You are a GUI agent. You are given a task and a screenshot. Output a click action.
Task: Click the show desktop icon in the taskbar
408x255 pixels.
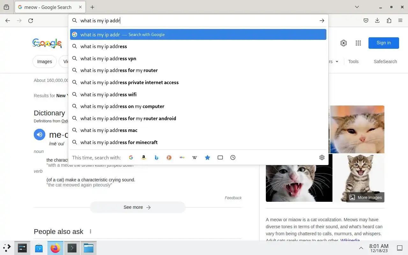[x=400, y=248]
